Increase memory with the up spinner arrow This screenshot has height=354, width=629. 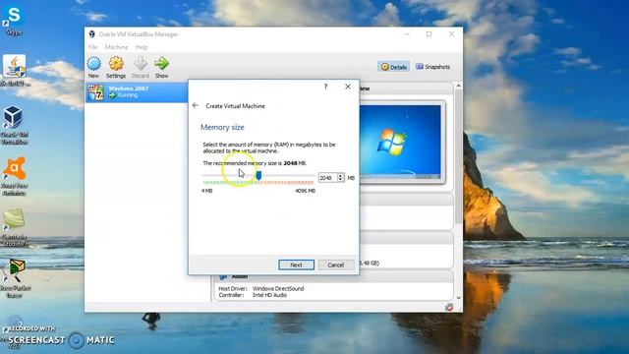341,175
